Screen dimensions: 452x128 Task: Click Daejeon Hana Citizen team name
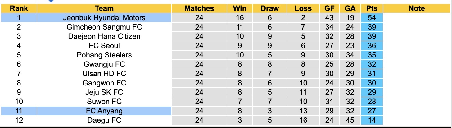(x=104, y=36)
